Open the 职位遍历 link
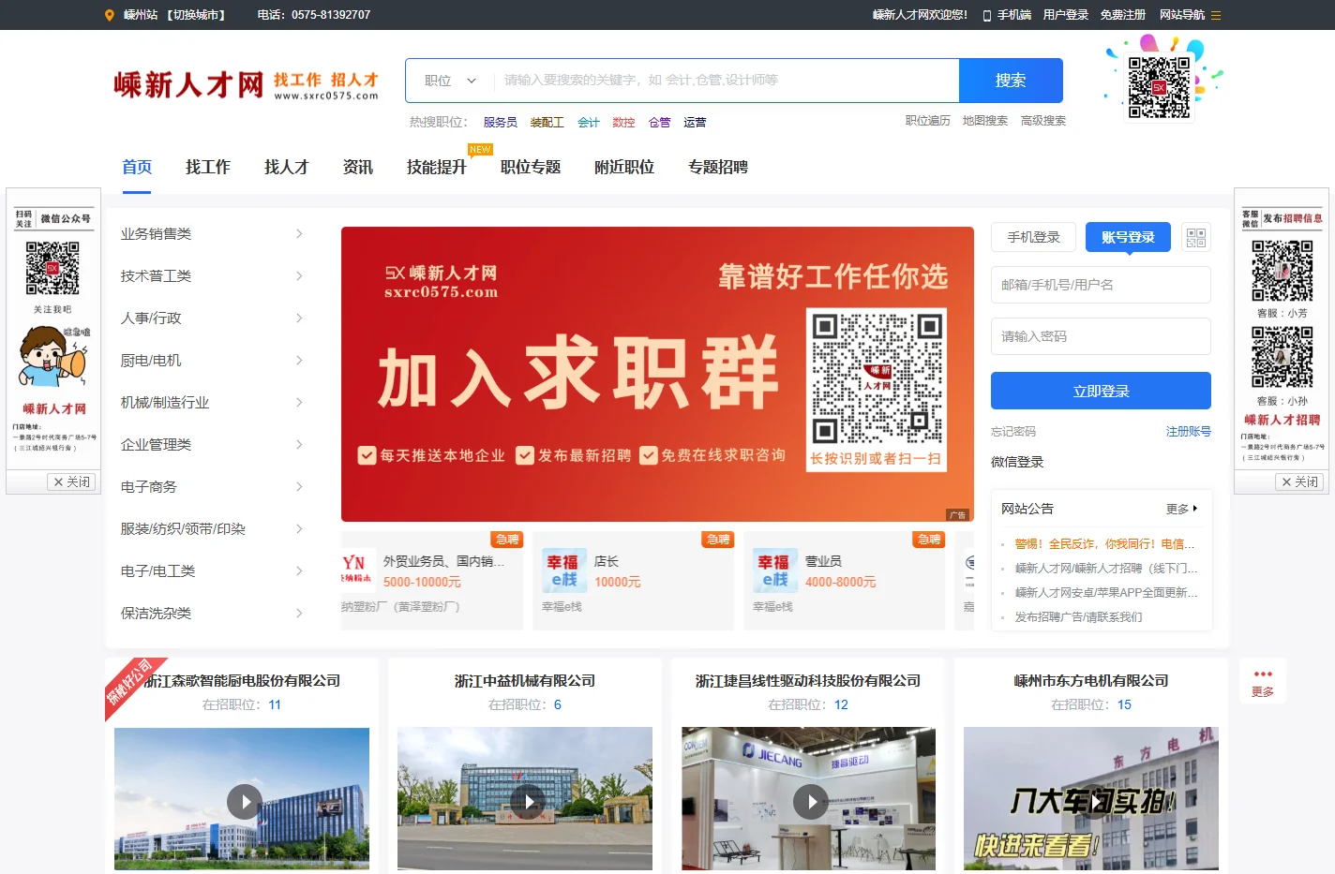Image resolution: width=1335 pixels, height=874 pixels. [x=928, y=121]
